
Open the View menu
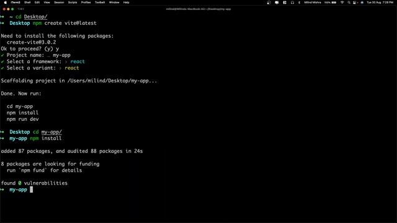point(47,2)
